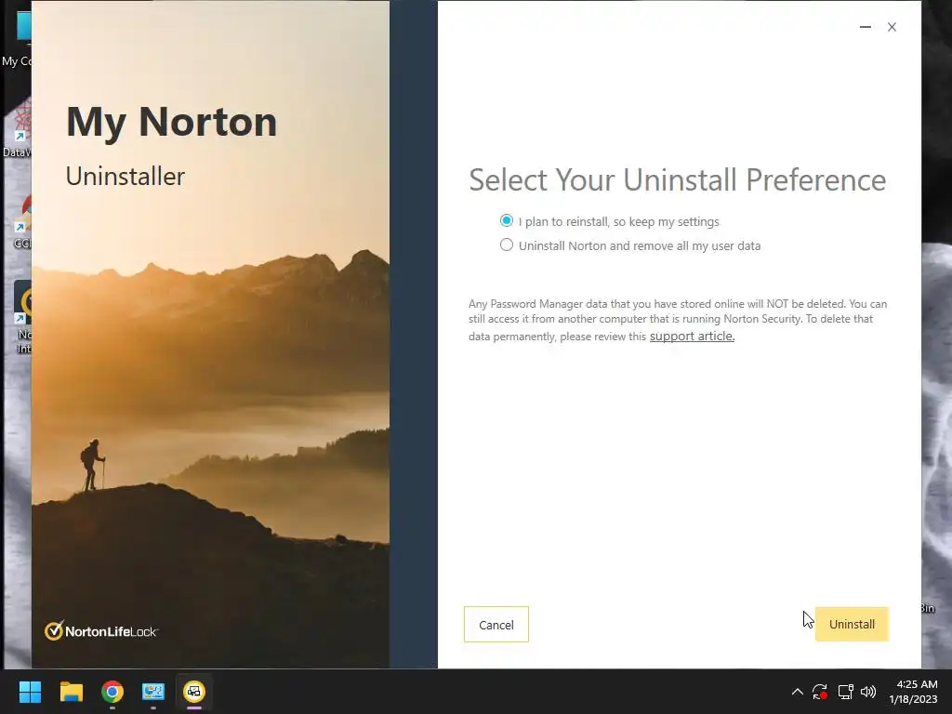
Task: Click the 'Select Your Uninstall Preference' heading
Action: click(677, 179)
